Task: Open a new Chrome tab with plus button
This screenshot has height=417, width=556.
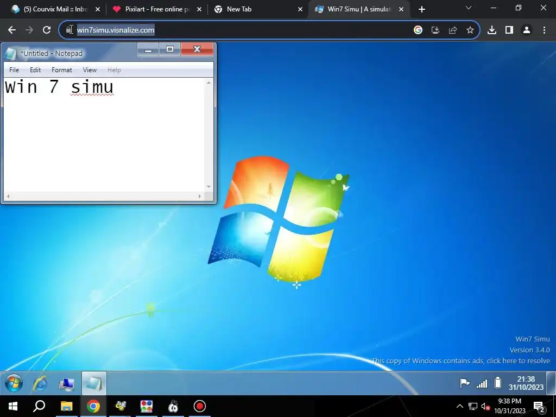Action: pyautogui.click(x=421, y=10)
